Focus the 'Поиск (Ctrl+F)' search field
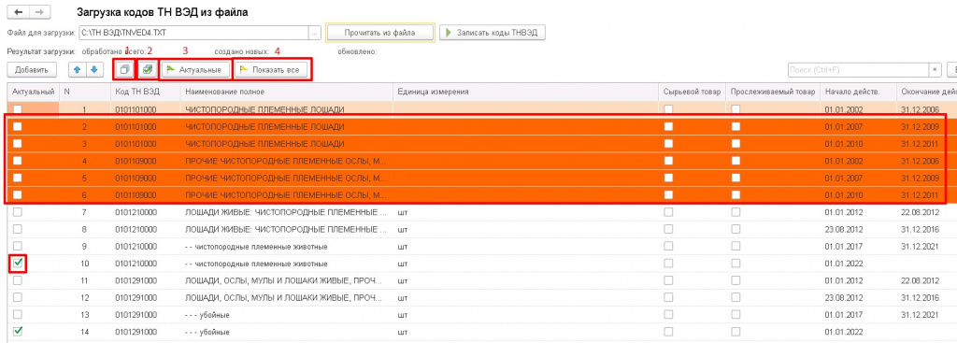 [x=858, y=70]
